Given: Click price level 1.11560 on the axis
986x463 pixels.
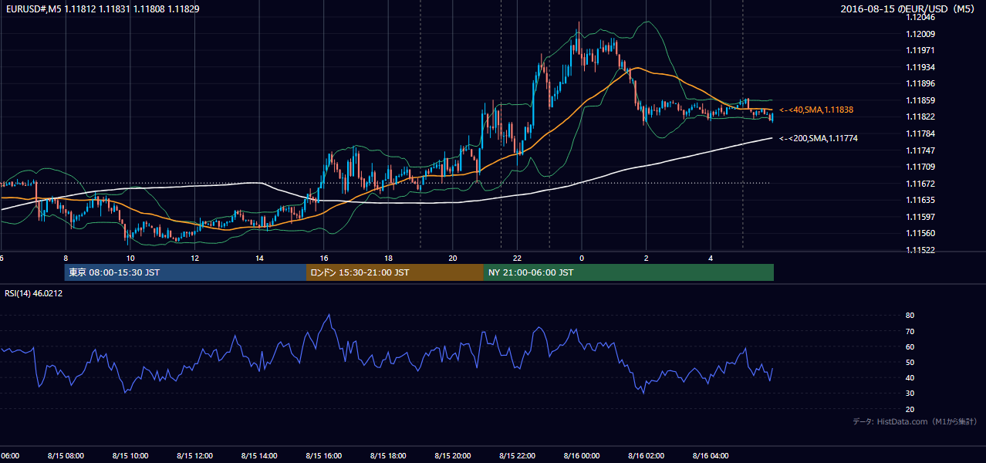Looking at the screenshot, I should (921, 233).
